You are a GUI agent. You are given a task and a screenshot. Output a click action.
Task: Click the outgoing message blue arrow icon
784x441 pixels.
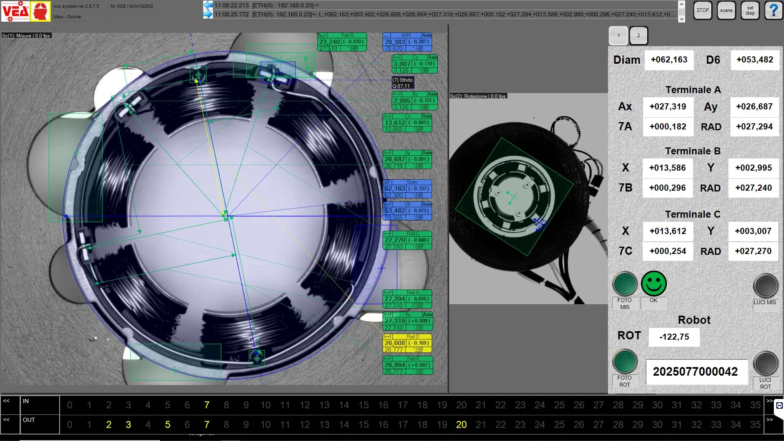(x=208, y=14)
